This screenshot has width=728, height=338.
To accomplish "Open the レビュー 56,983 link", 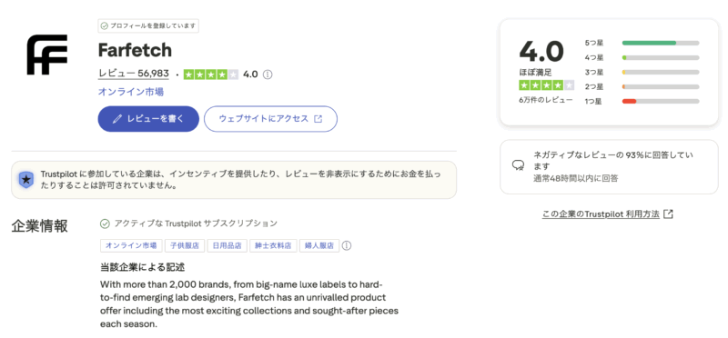I will (133, 75).
